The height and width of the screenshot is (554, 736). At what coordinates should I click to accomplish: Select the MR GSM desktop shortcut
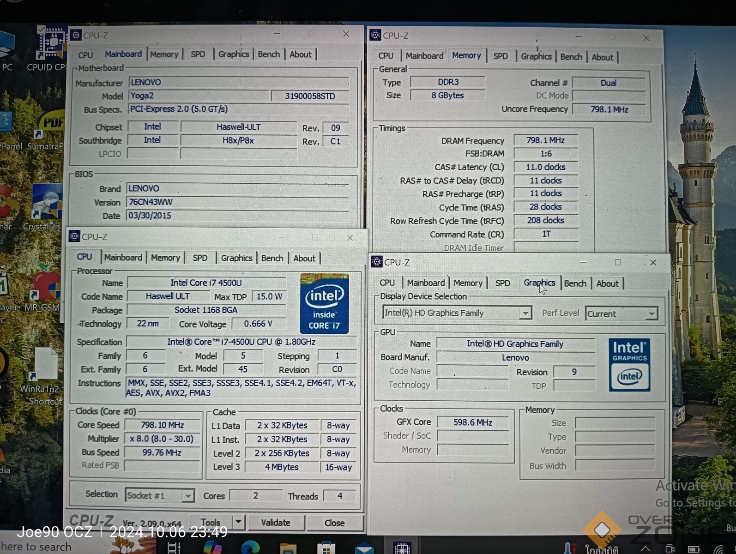click(45, 289)
